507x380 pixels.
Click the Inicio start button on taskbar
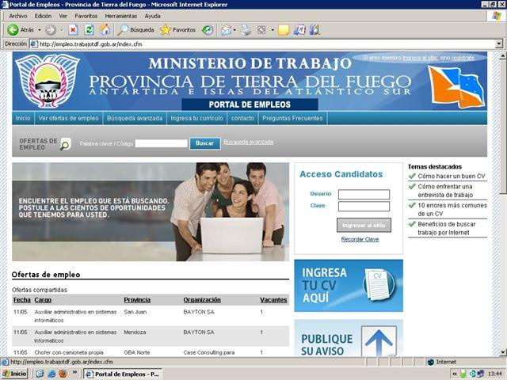tap(14, 374)
